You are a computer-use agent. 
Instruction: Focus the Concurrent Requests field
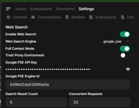[100, 102]
